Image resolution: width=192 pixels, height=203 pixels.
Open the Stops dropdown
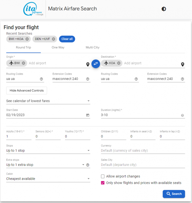tap(48, 151)
